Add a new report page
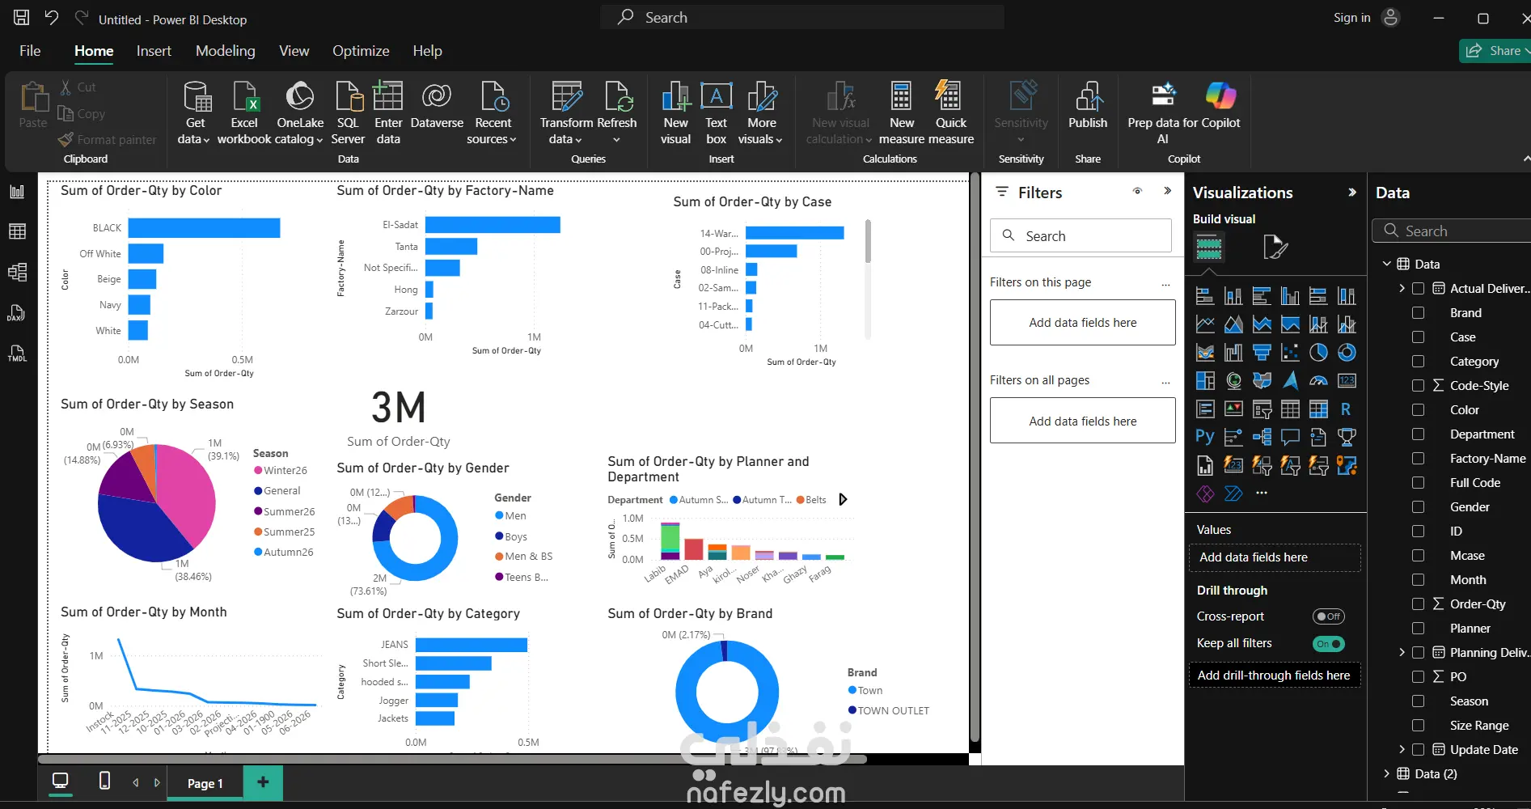The height and width of the screenshot is (809, 1531). [x=263, y=782]
